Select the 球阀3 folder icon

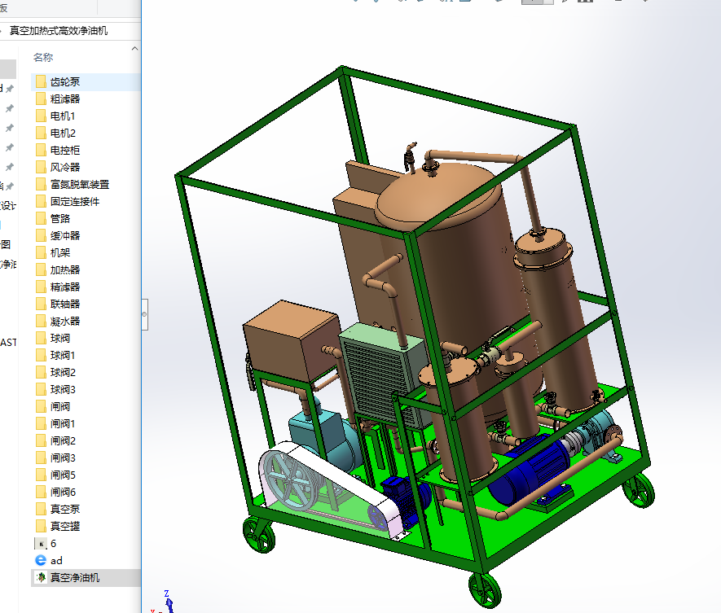pos(41,390)
